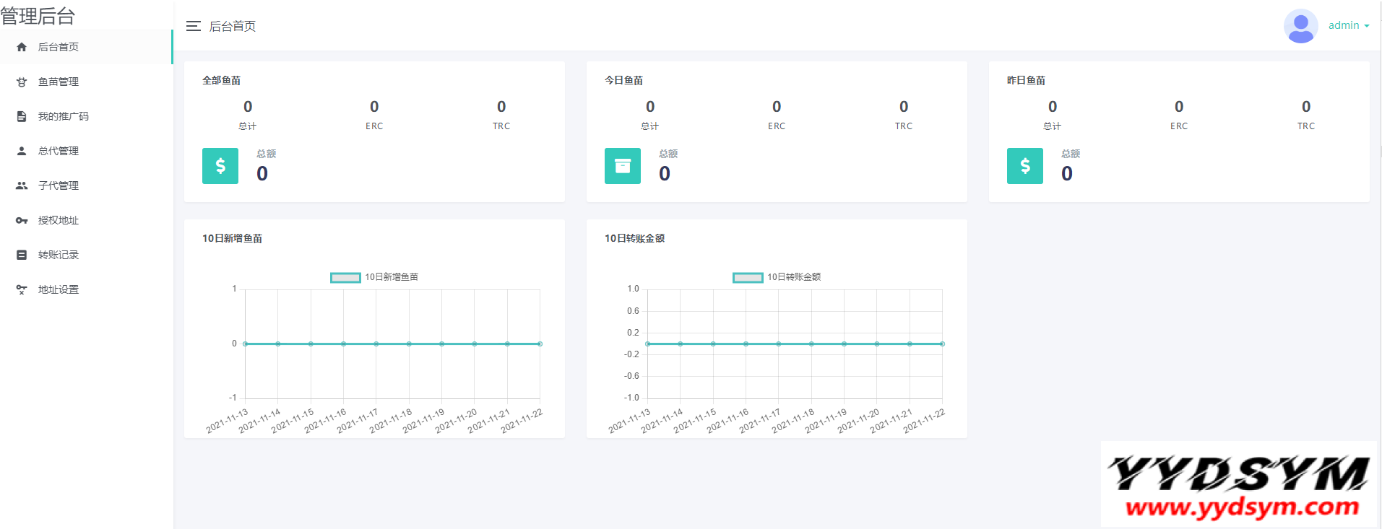Click the group icon beside 子代管理
Viewport: 1382px width, 529px height.
(22, 185)
